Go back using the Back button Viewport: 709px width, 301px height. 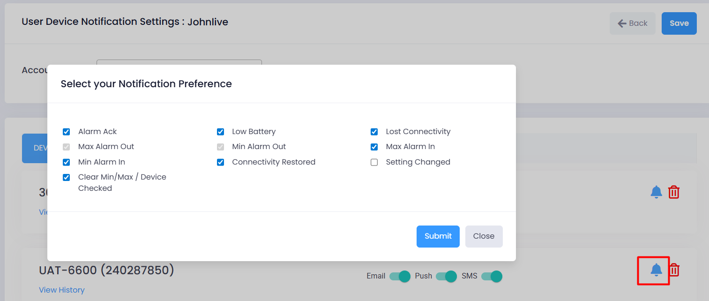[633, 23]
